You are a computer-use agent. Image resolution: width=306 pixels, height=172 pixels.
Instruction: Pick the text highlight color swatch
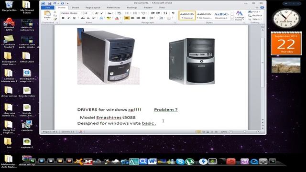pyautogui.click(x=109, y=18)
